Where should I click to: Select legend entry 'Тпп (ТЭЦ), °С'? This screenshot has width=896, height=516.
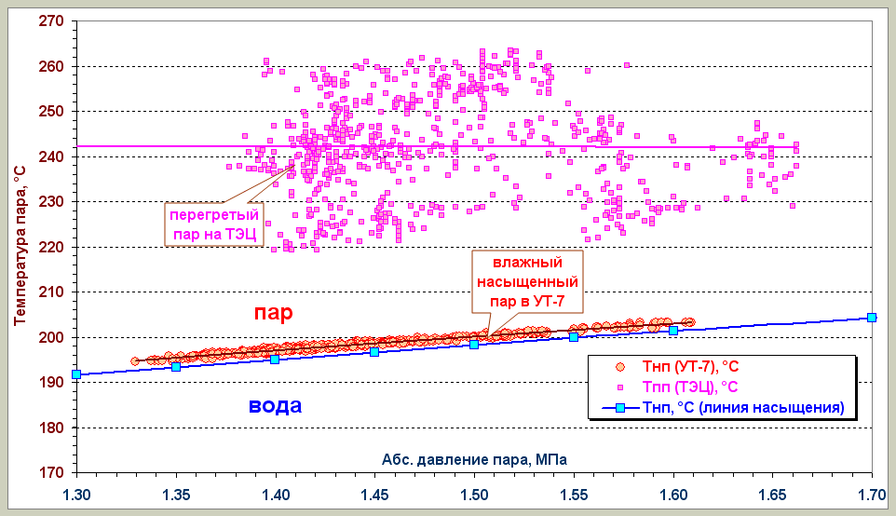[682, 387]
